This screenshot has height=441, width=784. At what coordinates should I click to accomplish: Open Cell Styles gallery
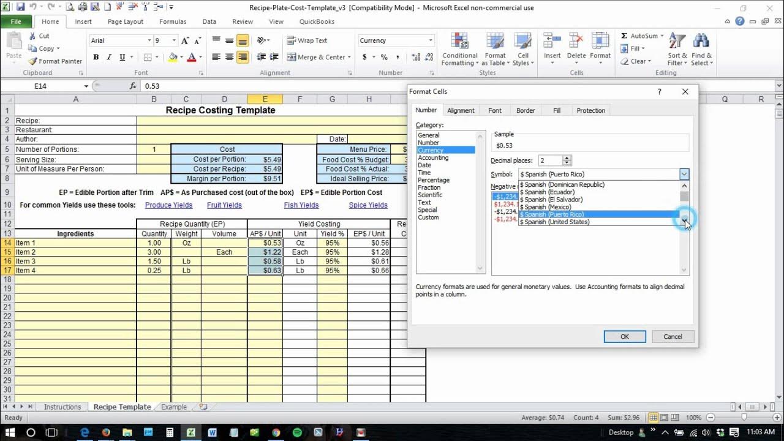click(x=522, y=49)
